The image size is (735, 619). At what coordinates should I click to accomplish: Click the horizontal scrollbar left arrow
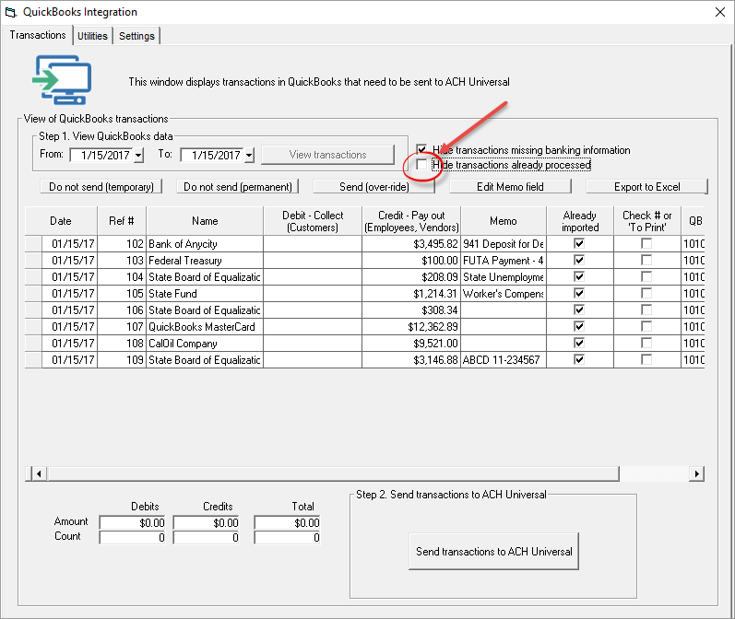click(39, 473)
